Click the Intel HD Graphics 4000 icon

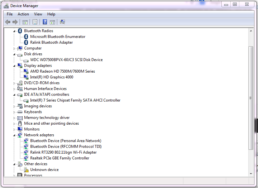point(26,77)
